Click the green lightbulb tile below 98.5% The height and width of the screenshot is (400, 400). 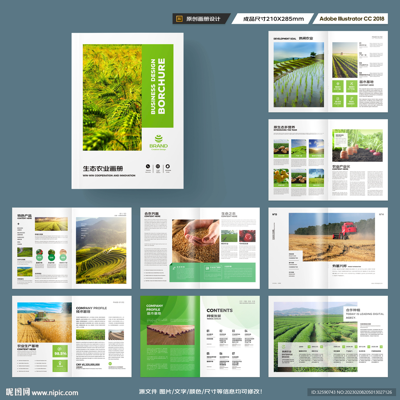click(x=60, y=366)
